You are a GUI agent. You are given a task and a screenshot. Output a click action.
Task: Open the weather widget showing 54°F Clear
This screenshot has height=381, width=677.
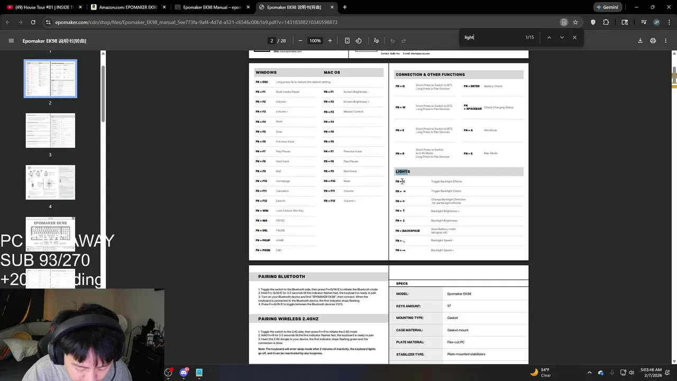coord(539,372)
